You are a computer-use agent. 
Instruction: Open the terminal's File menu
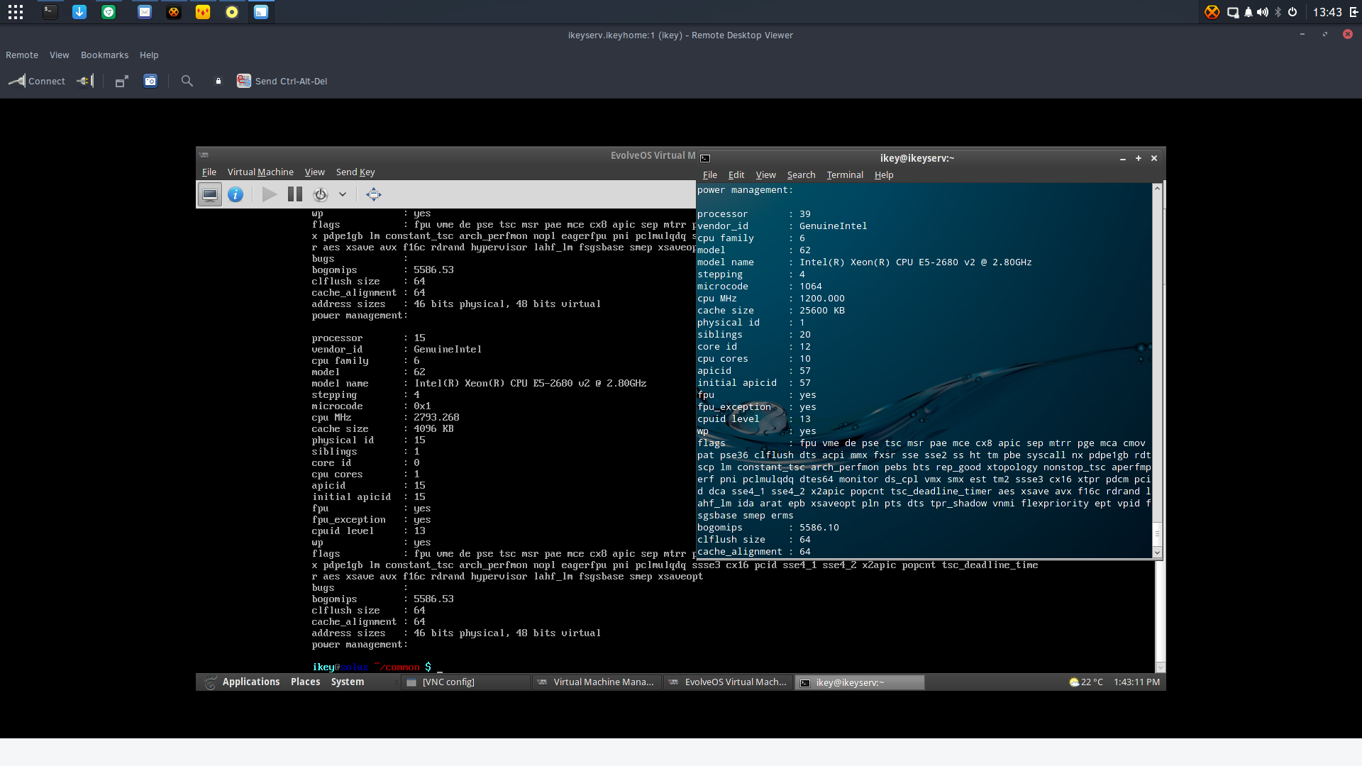point(710,175)
